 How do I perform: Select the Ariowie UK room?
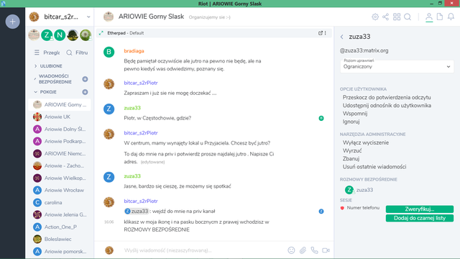(x=60, y=117)
